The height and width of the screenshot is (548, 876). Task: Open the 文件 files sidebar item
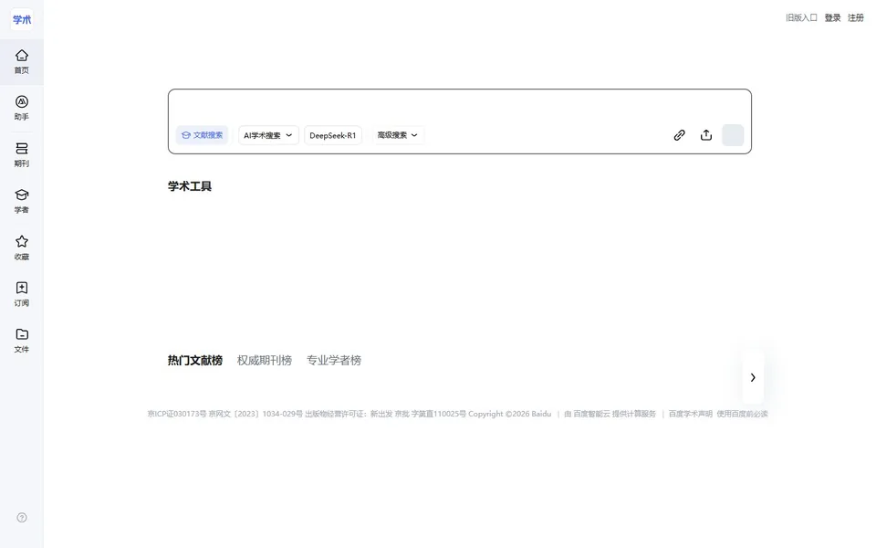point(22,341)
